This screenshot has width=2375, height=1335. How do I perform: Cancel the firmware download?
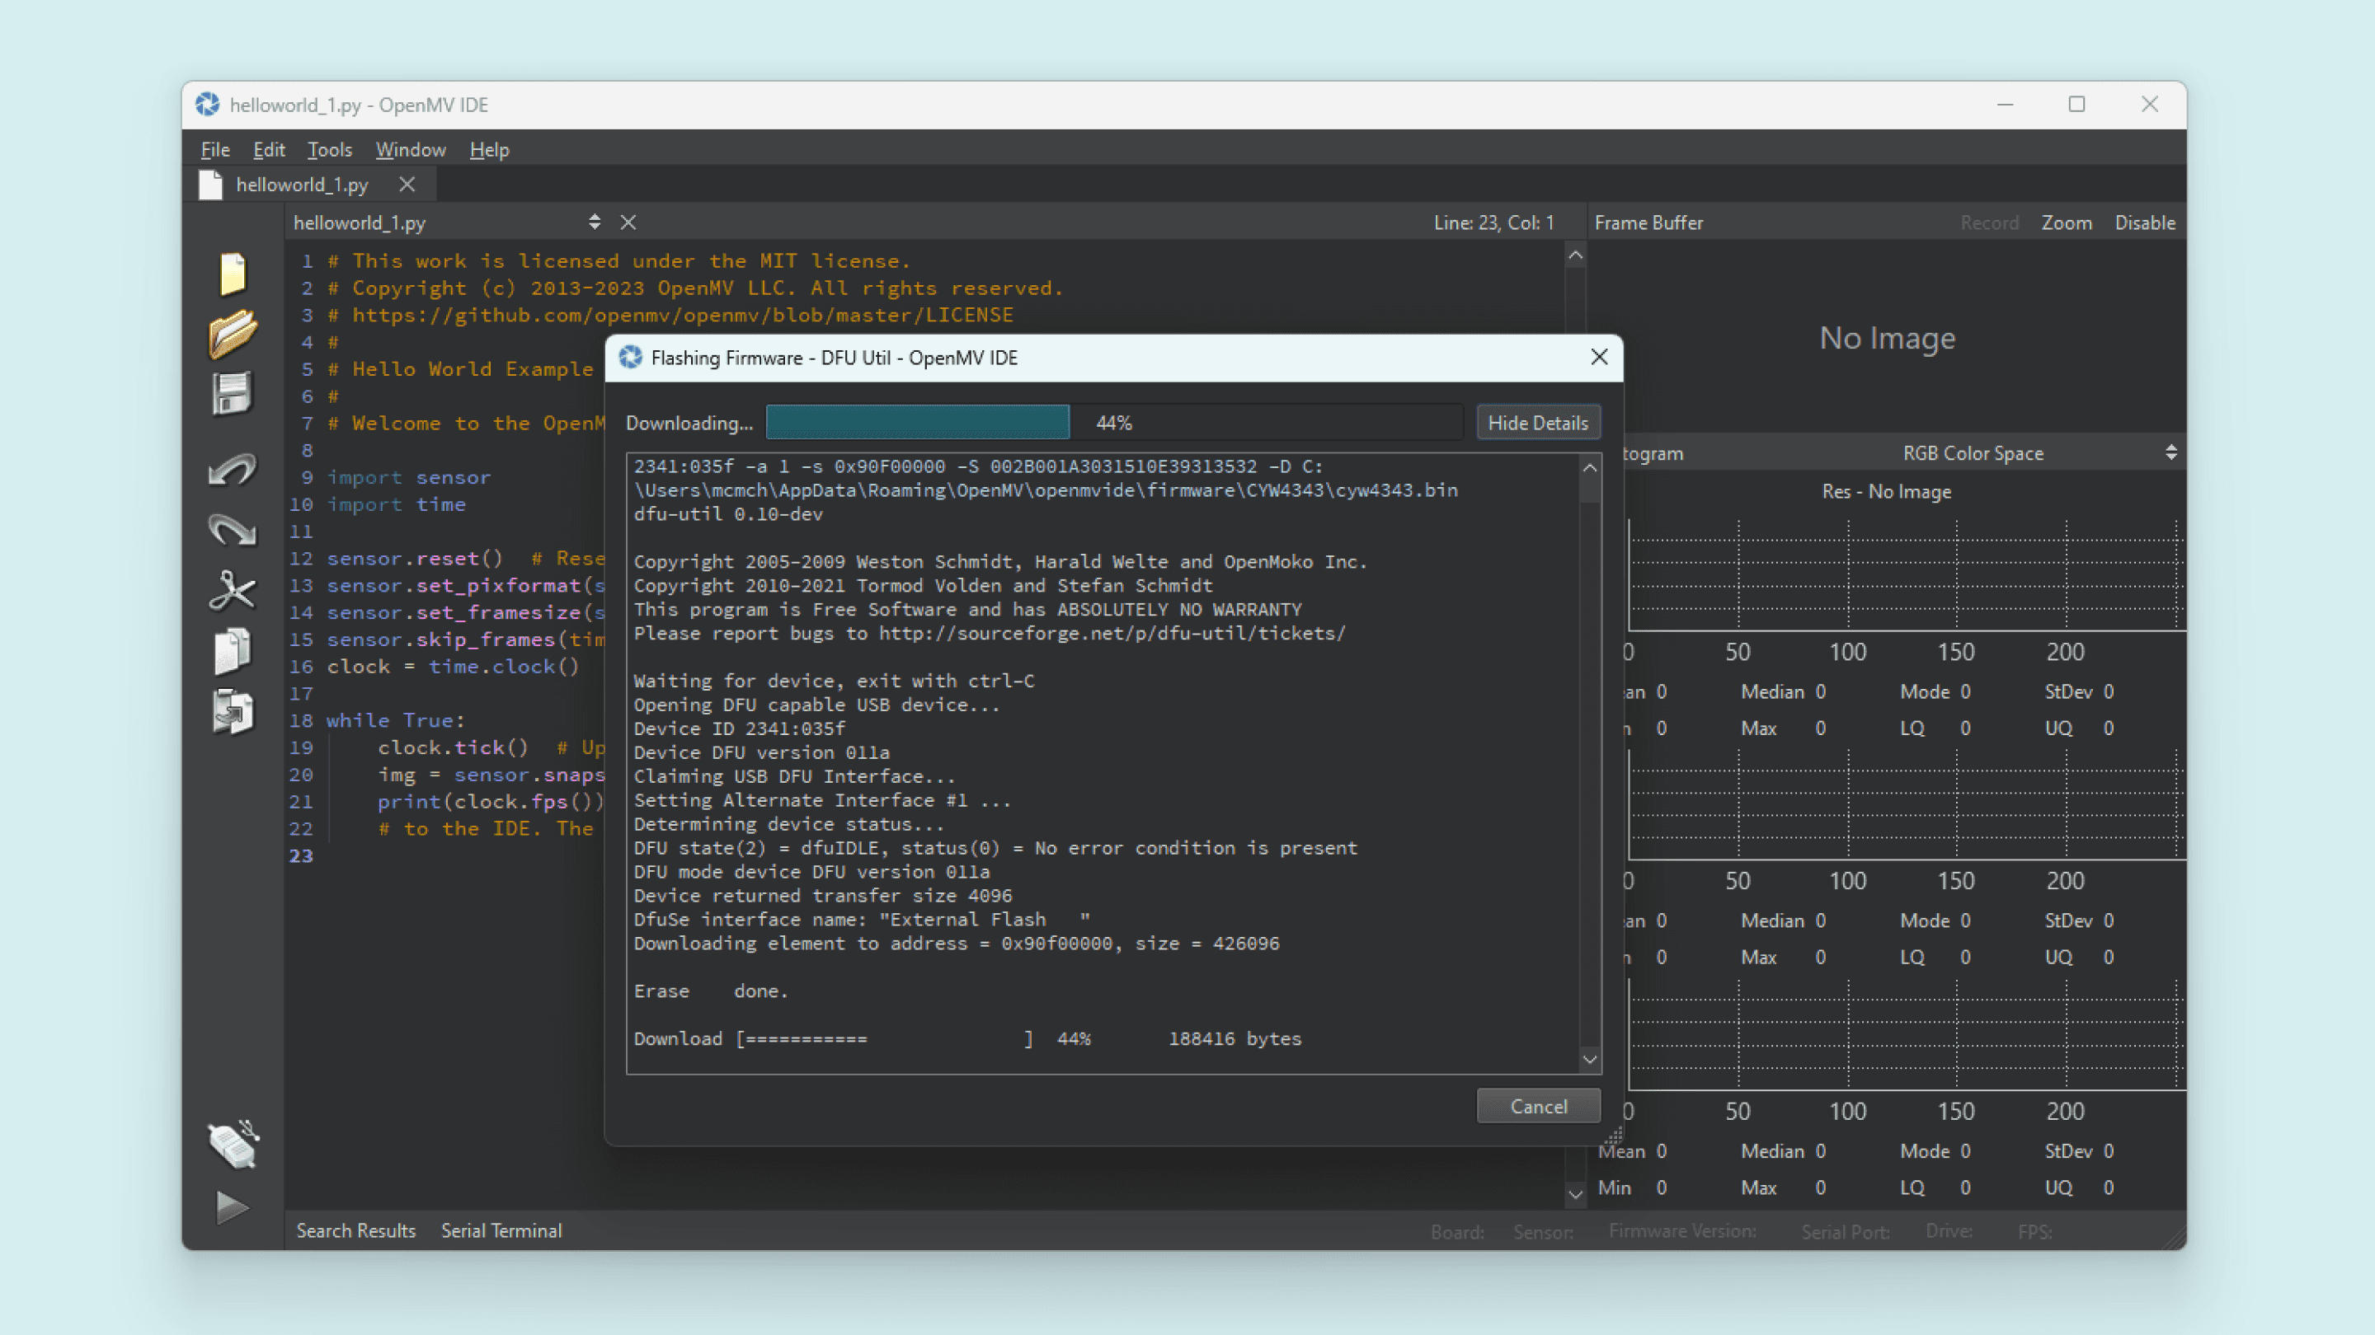click(x=1537, y=1106)
